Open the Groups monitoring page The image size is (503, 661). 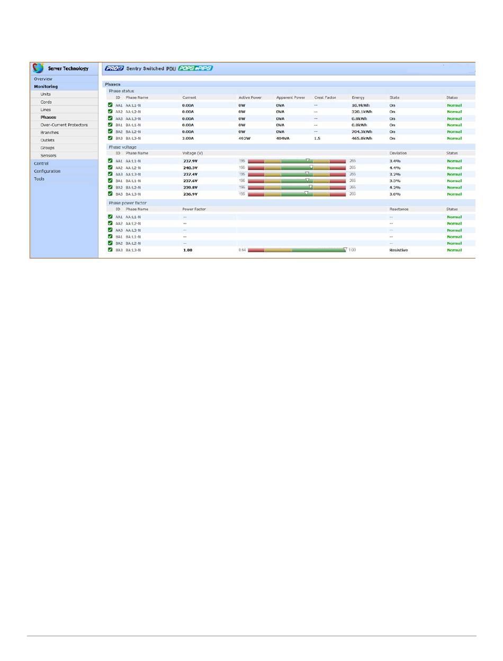coord(48,148)
